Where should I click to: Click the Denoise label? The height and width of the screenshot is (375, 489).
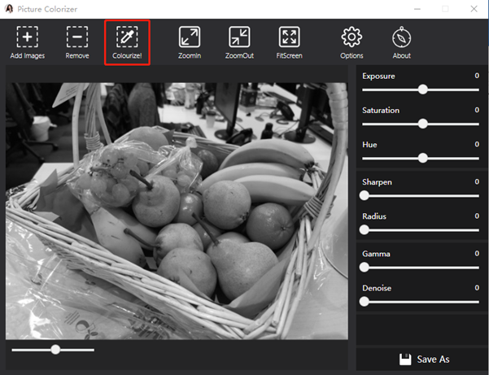coord(377,288)
